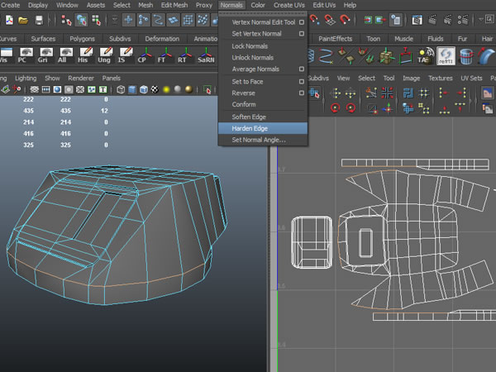Open a scene with the folder icon
Viewport: 496px width, 372px height.
click(x=23, y=20)
